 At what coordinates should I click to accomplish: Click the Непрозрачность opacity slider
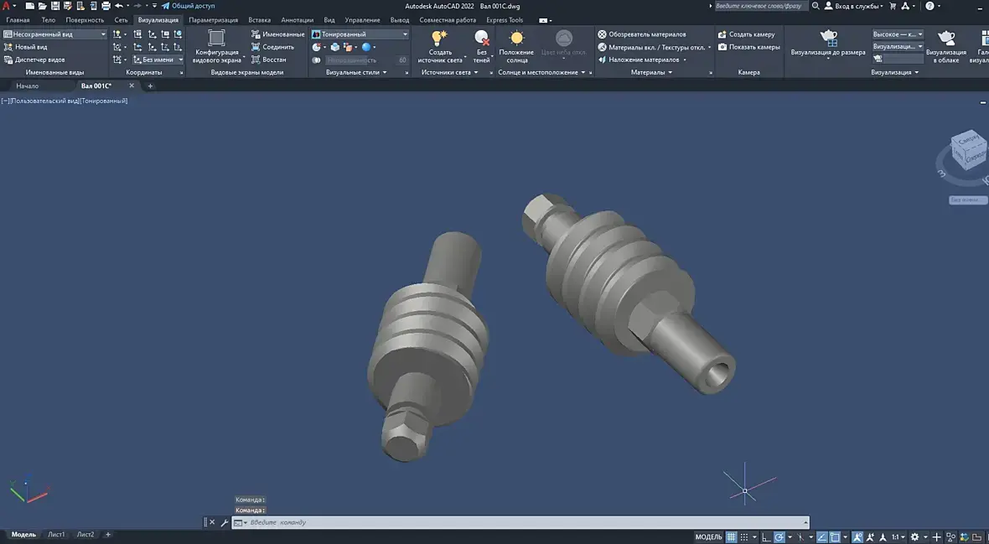pos(352,60)
